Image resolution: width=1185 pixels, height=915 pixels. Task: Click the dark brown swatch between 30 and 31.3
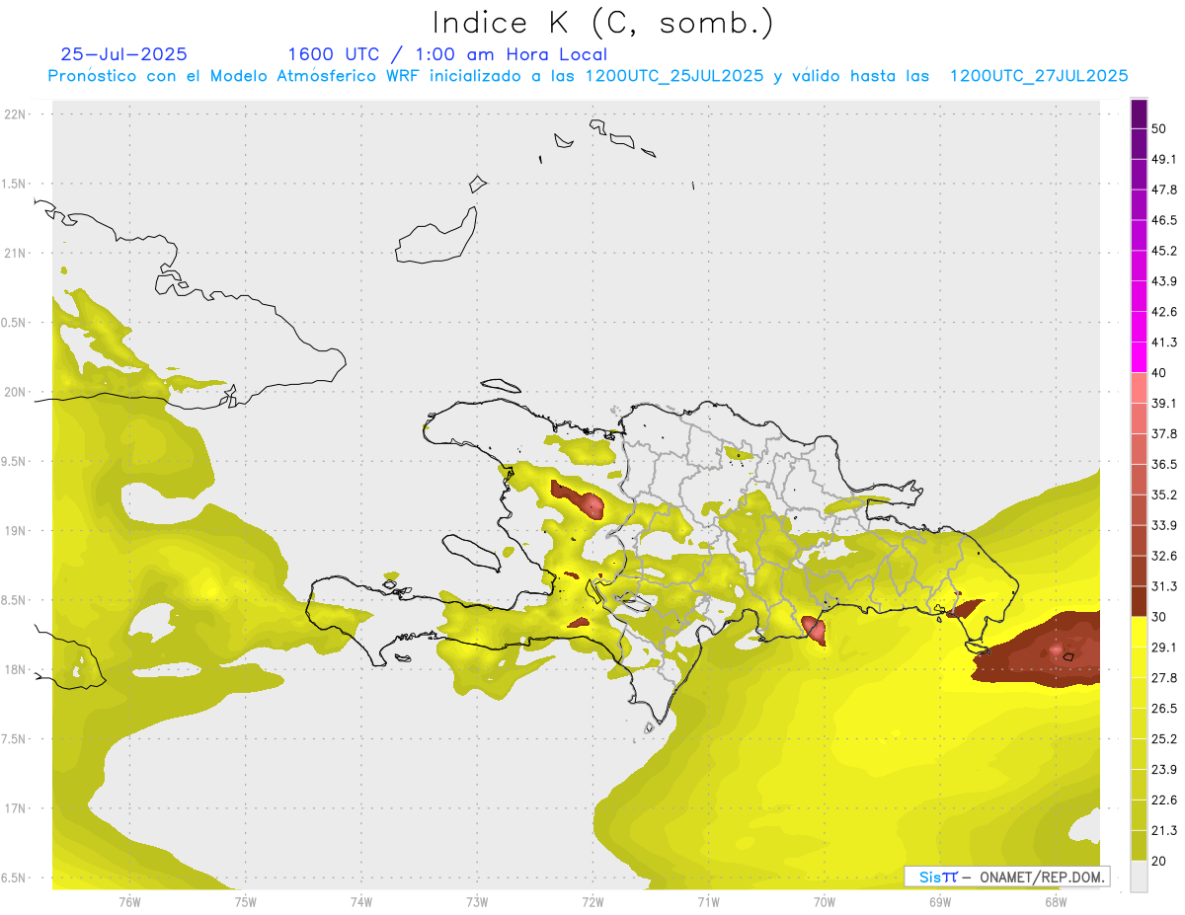pyautogui.click(x=1139, y=601)
